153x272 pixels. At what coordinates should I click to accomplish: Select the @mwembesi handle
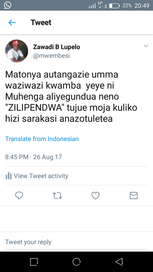pos(51,56)
